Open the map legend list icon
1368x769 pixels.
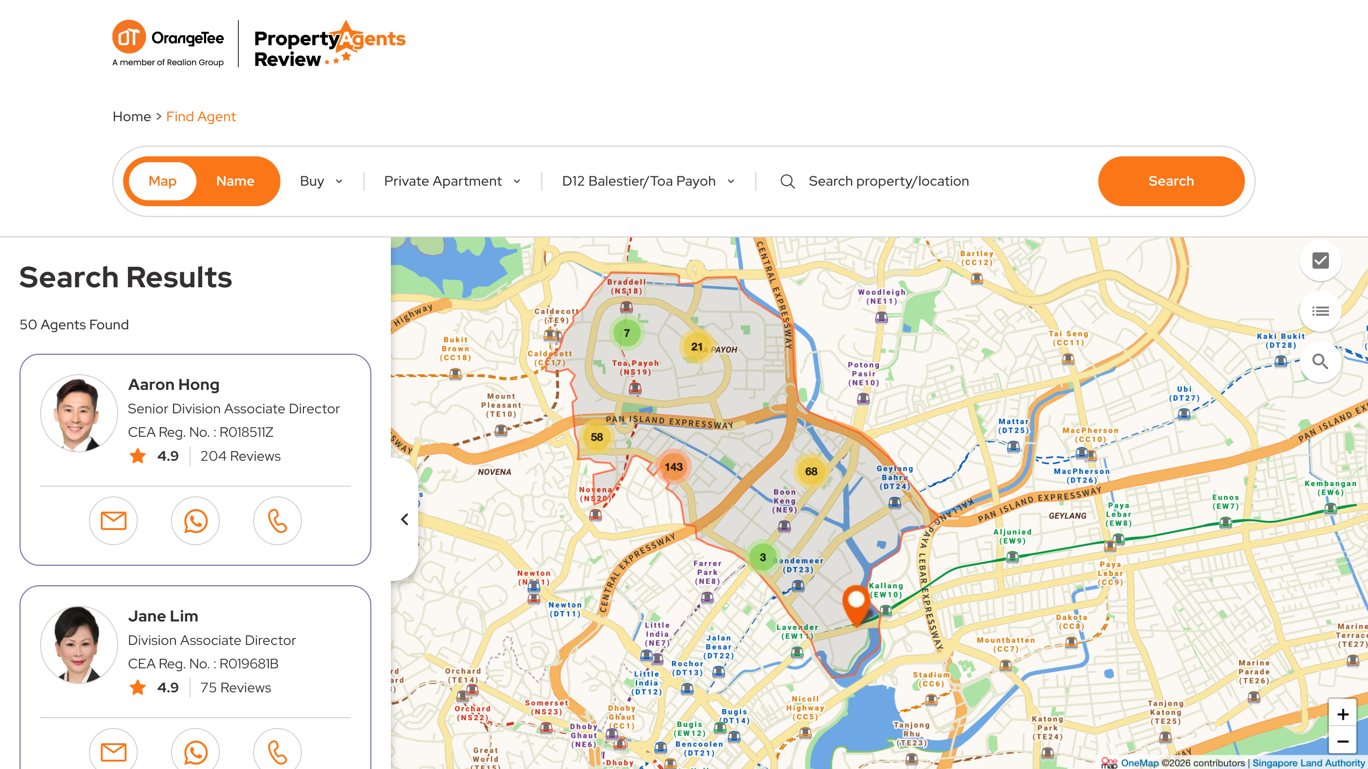coord(1320,311)
